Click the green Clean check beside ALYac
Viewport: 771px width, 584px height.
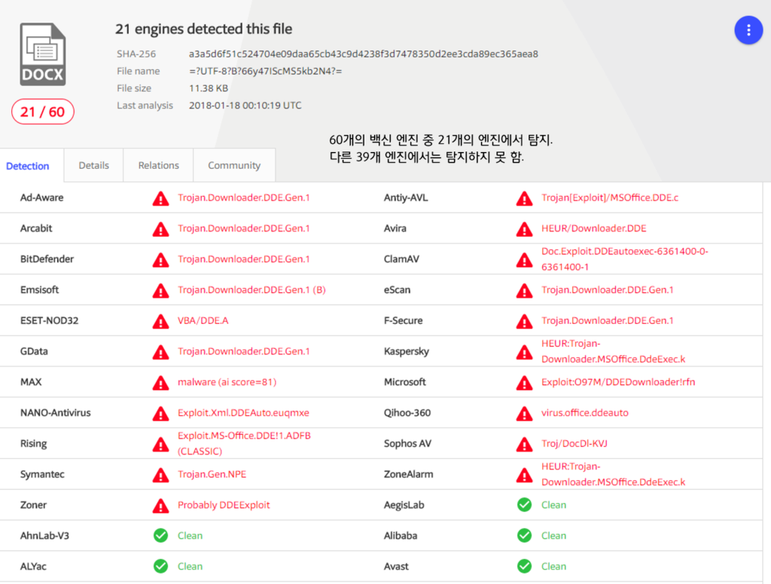pos(160,566)
